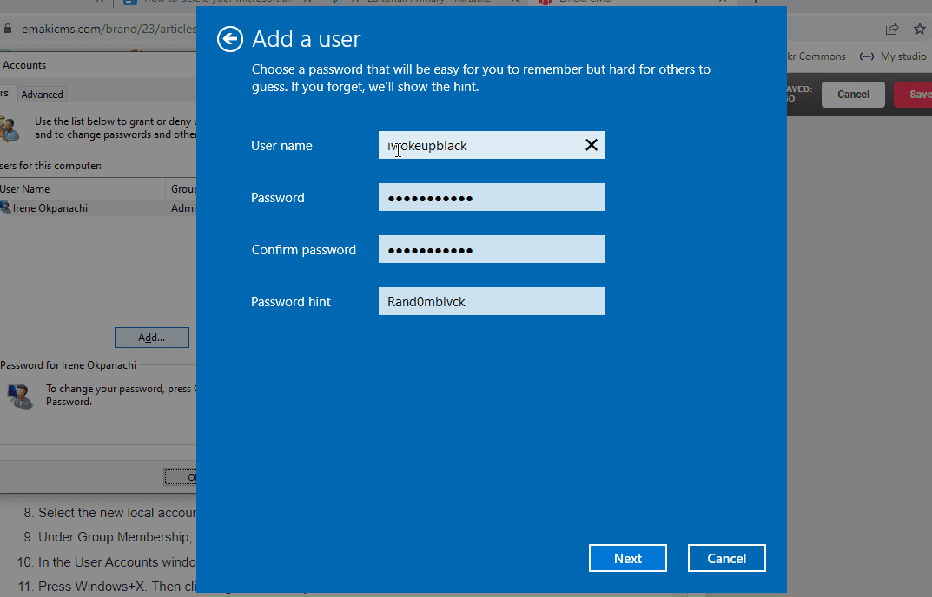
Task: Click the gray Cancel button in CMS
Action: point(852,95)
